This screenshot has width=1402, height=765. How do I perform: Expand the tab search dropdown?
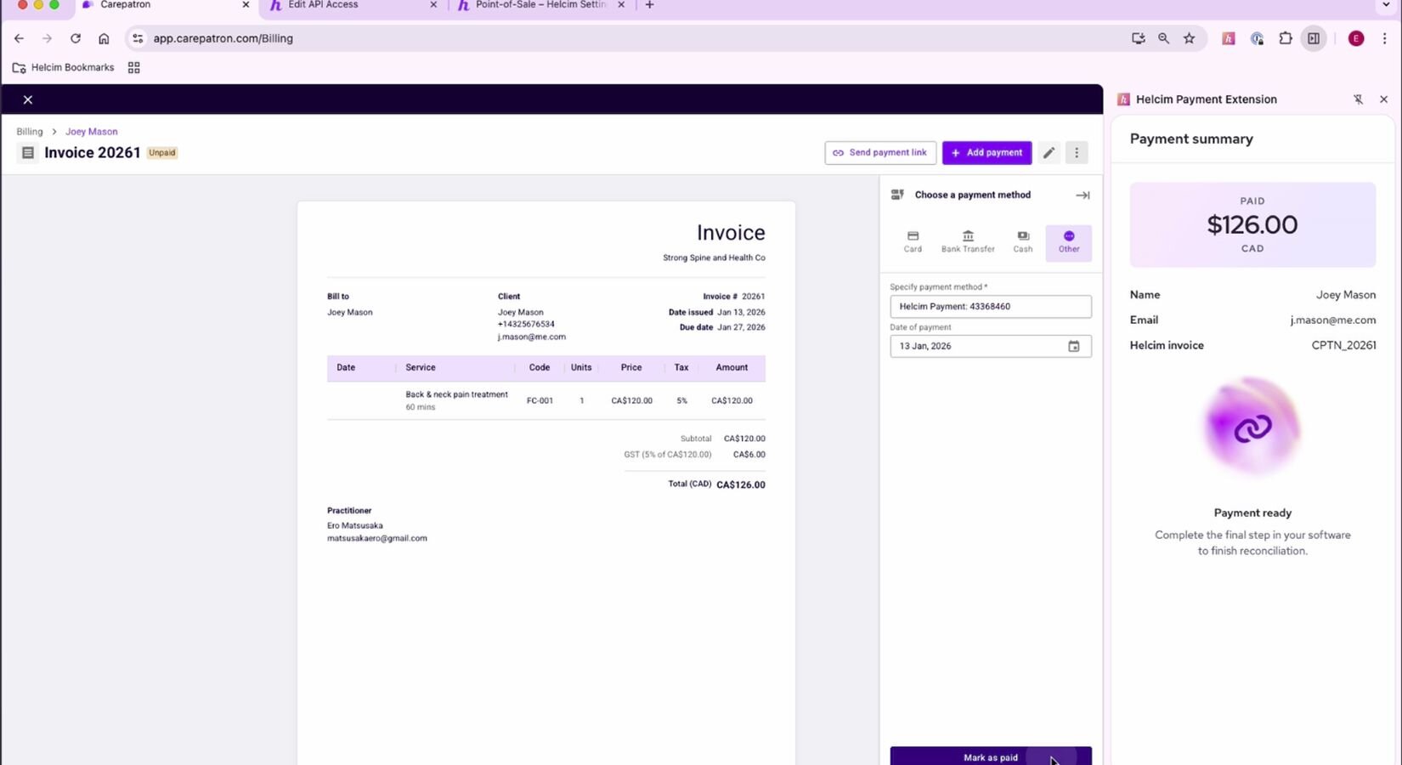1387,5
